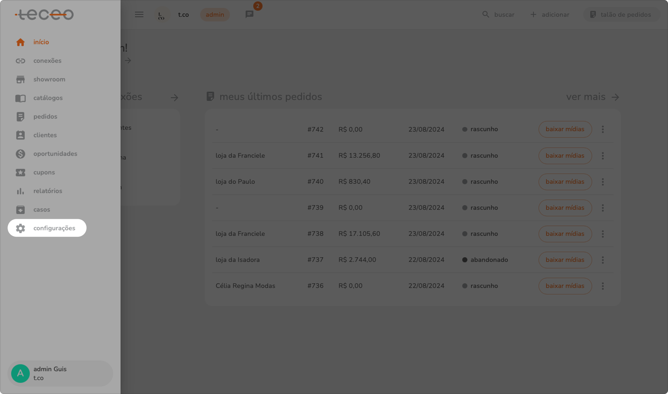Click the buscar search field
Viewport: 668px width, 394px height.
tap(498, 15)
